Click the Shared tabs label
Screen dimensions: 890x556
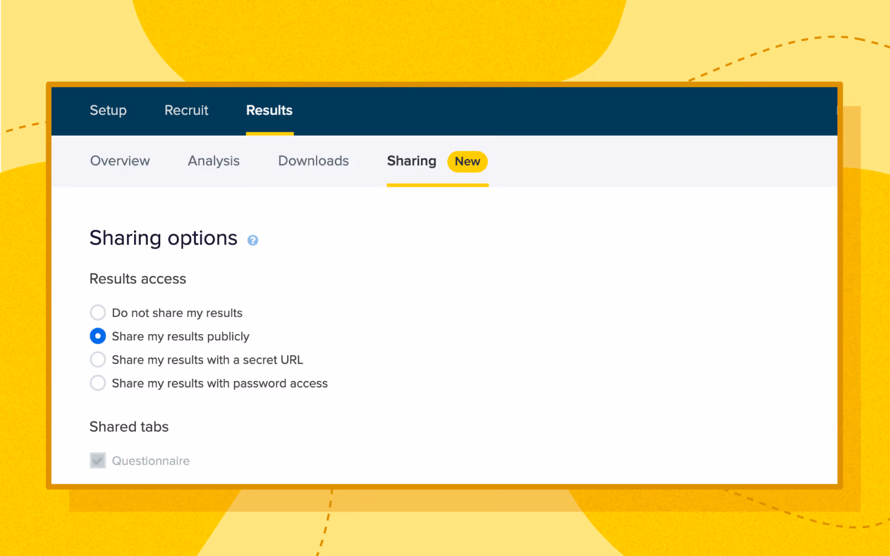(129, 426)
